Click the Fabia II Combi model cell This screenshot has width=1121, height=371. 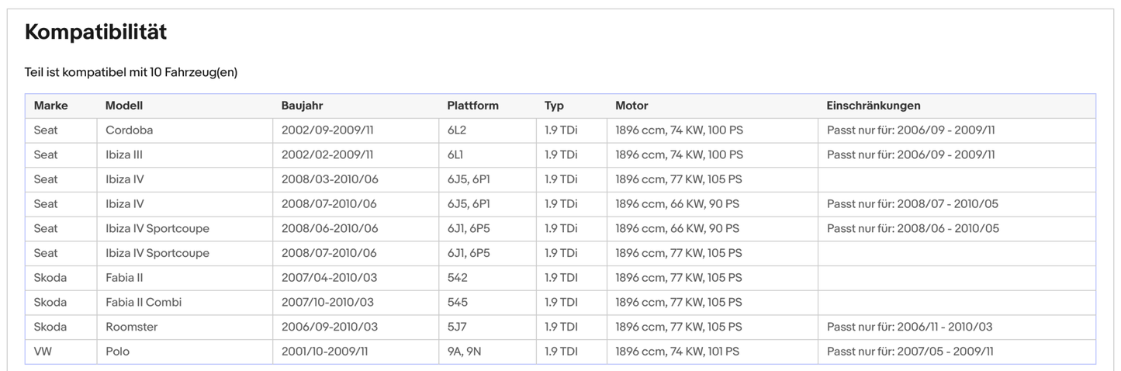[x=144, y=303]
